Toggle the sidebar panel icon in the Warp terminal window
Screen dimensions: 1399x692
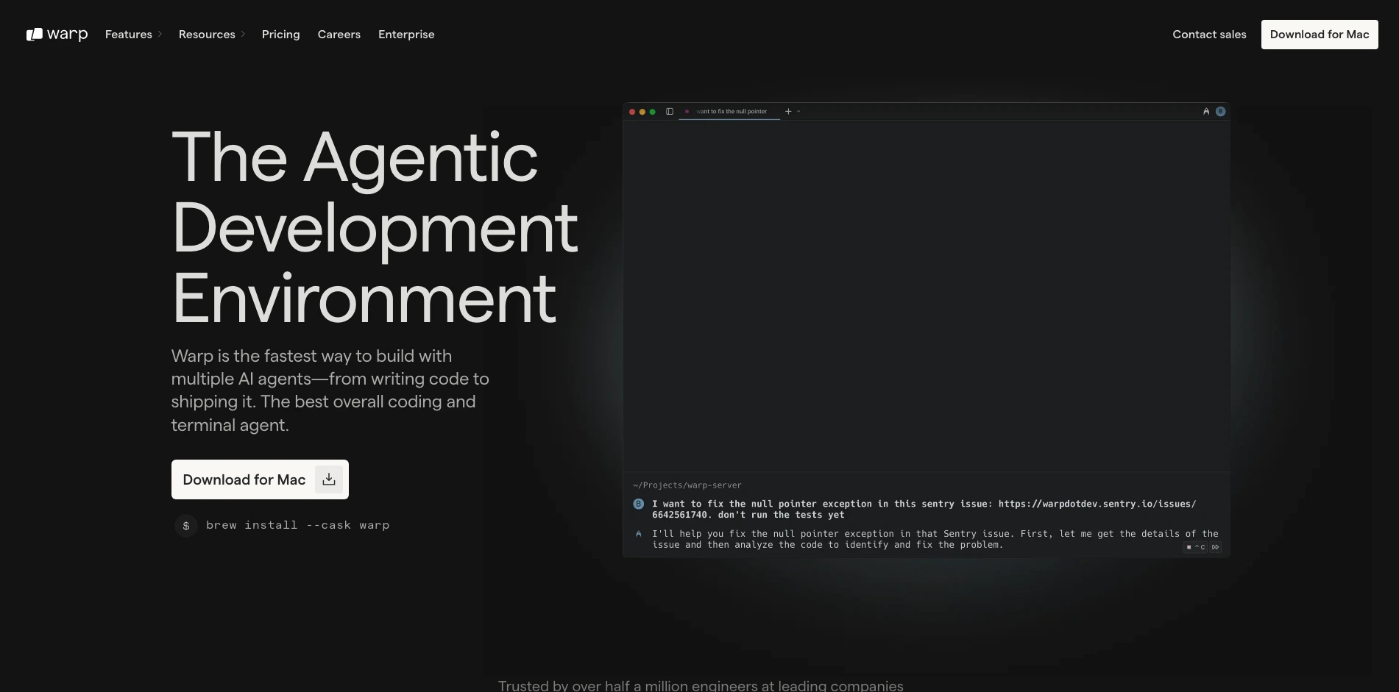(x=670, y=112)
